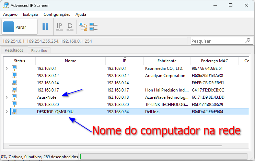Click the TP-LINK TECHNOLOG... manufacturer cell
This screenshot has width=255, height=161.
[166, 105]
